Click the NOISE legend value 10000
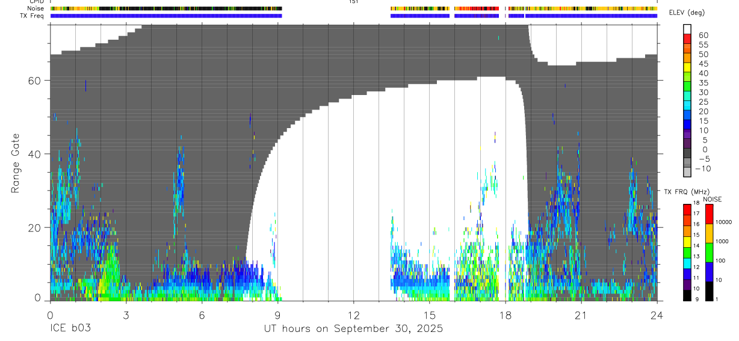Viewport: 739px width, 341px height. (725, 223)
